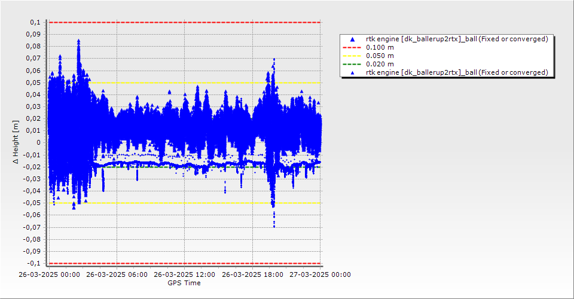Click the '26-03-2025 12:00' time tick label
This screenshot has width=574, height=299.
(x=185, y=274)
